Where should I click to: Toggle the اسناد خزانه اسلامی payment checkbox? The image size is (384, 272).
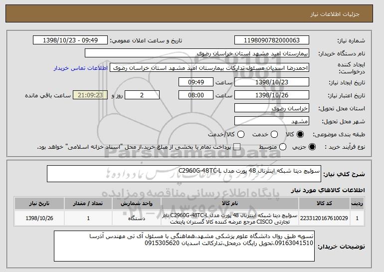coord(237,147)
